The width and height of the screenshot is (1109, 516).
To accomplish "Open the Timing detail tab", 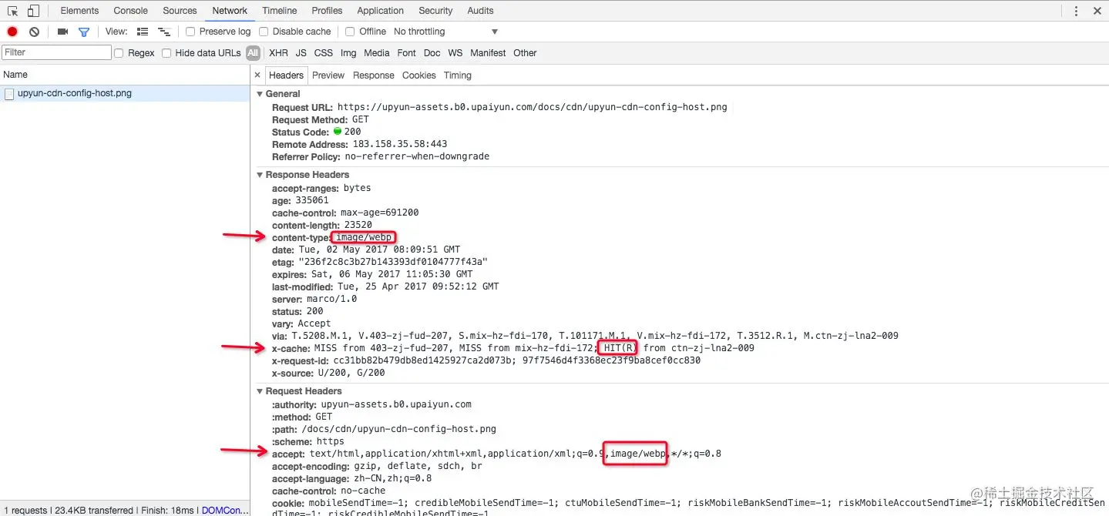I will [458, 75].
